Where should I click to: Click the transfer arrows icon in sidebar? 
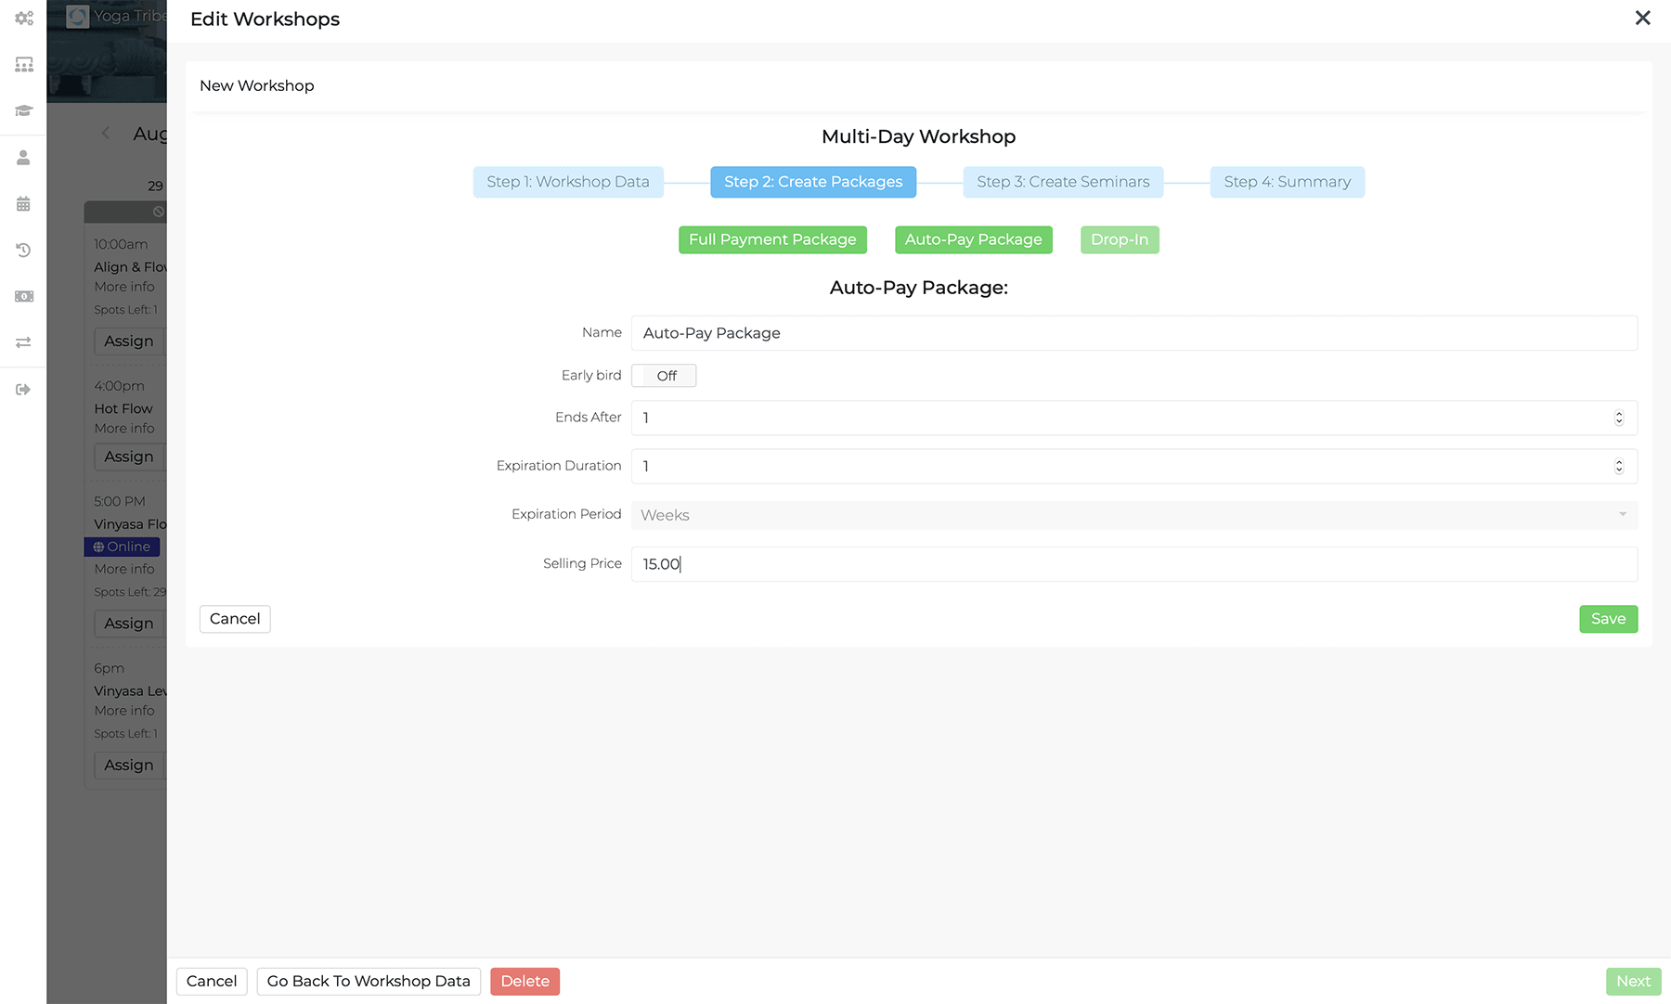pos(23,342)
